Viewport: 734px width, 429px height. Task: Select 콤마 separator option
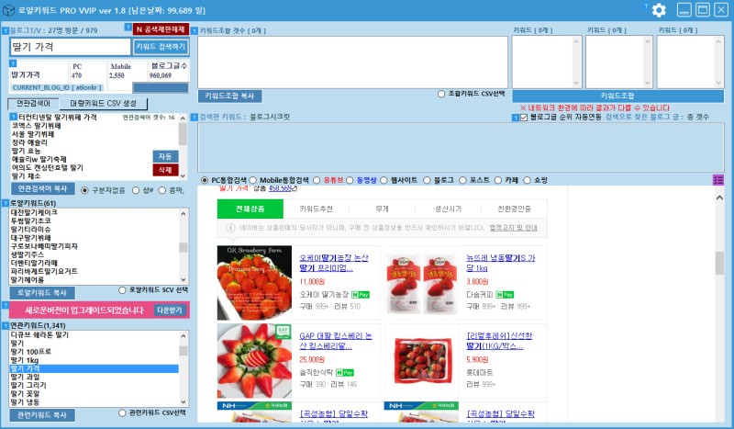(x=162, y=190)
